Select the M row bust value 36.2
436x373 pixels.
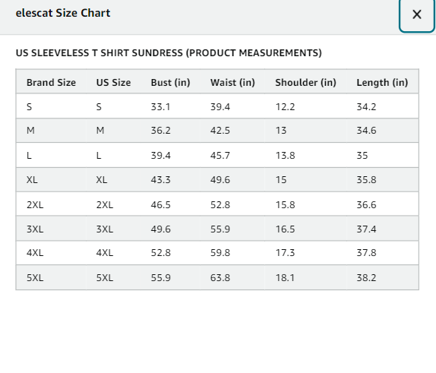point(161,131)
